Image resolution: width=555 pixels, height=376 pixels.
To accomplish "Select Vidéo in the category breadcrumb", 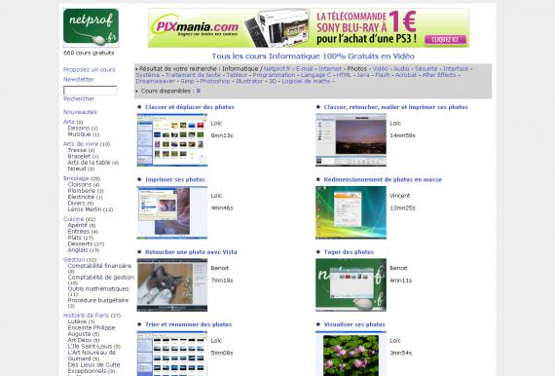I will click(x=380, y=69).
